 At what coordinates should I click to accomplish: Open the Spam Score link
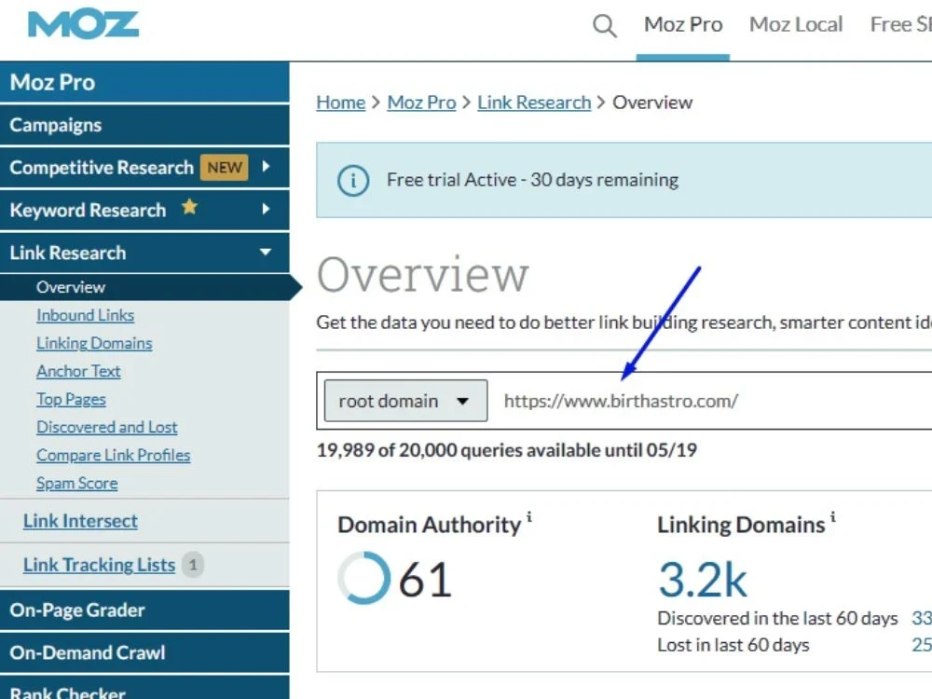click(x=76, y=483)
